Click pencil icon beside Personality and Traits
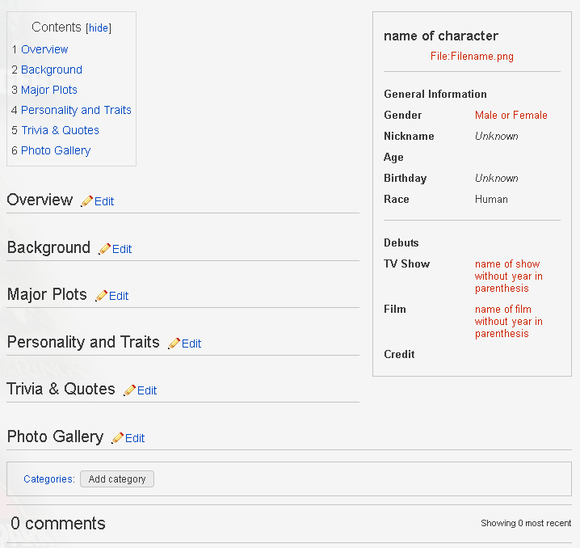Image resolution: width=580 pixels, height=548 pixels. tap(174, 344)
